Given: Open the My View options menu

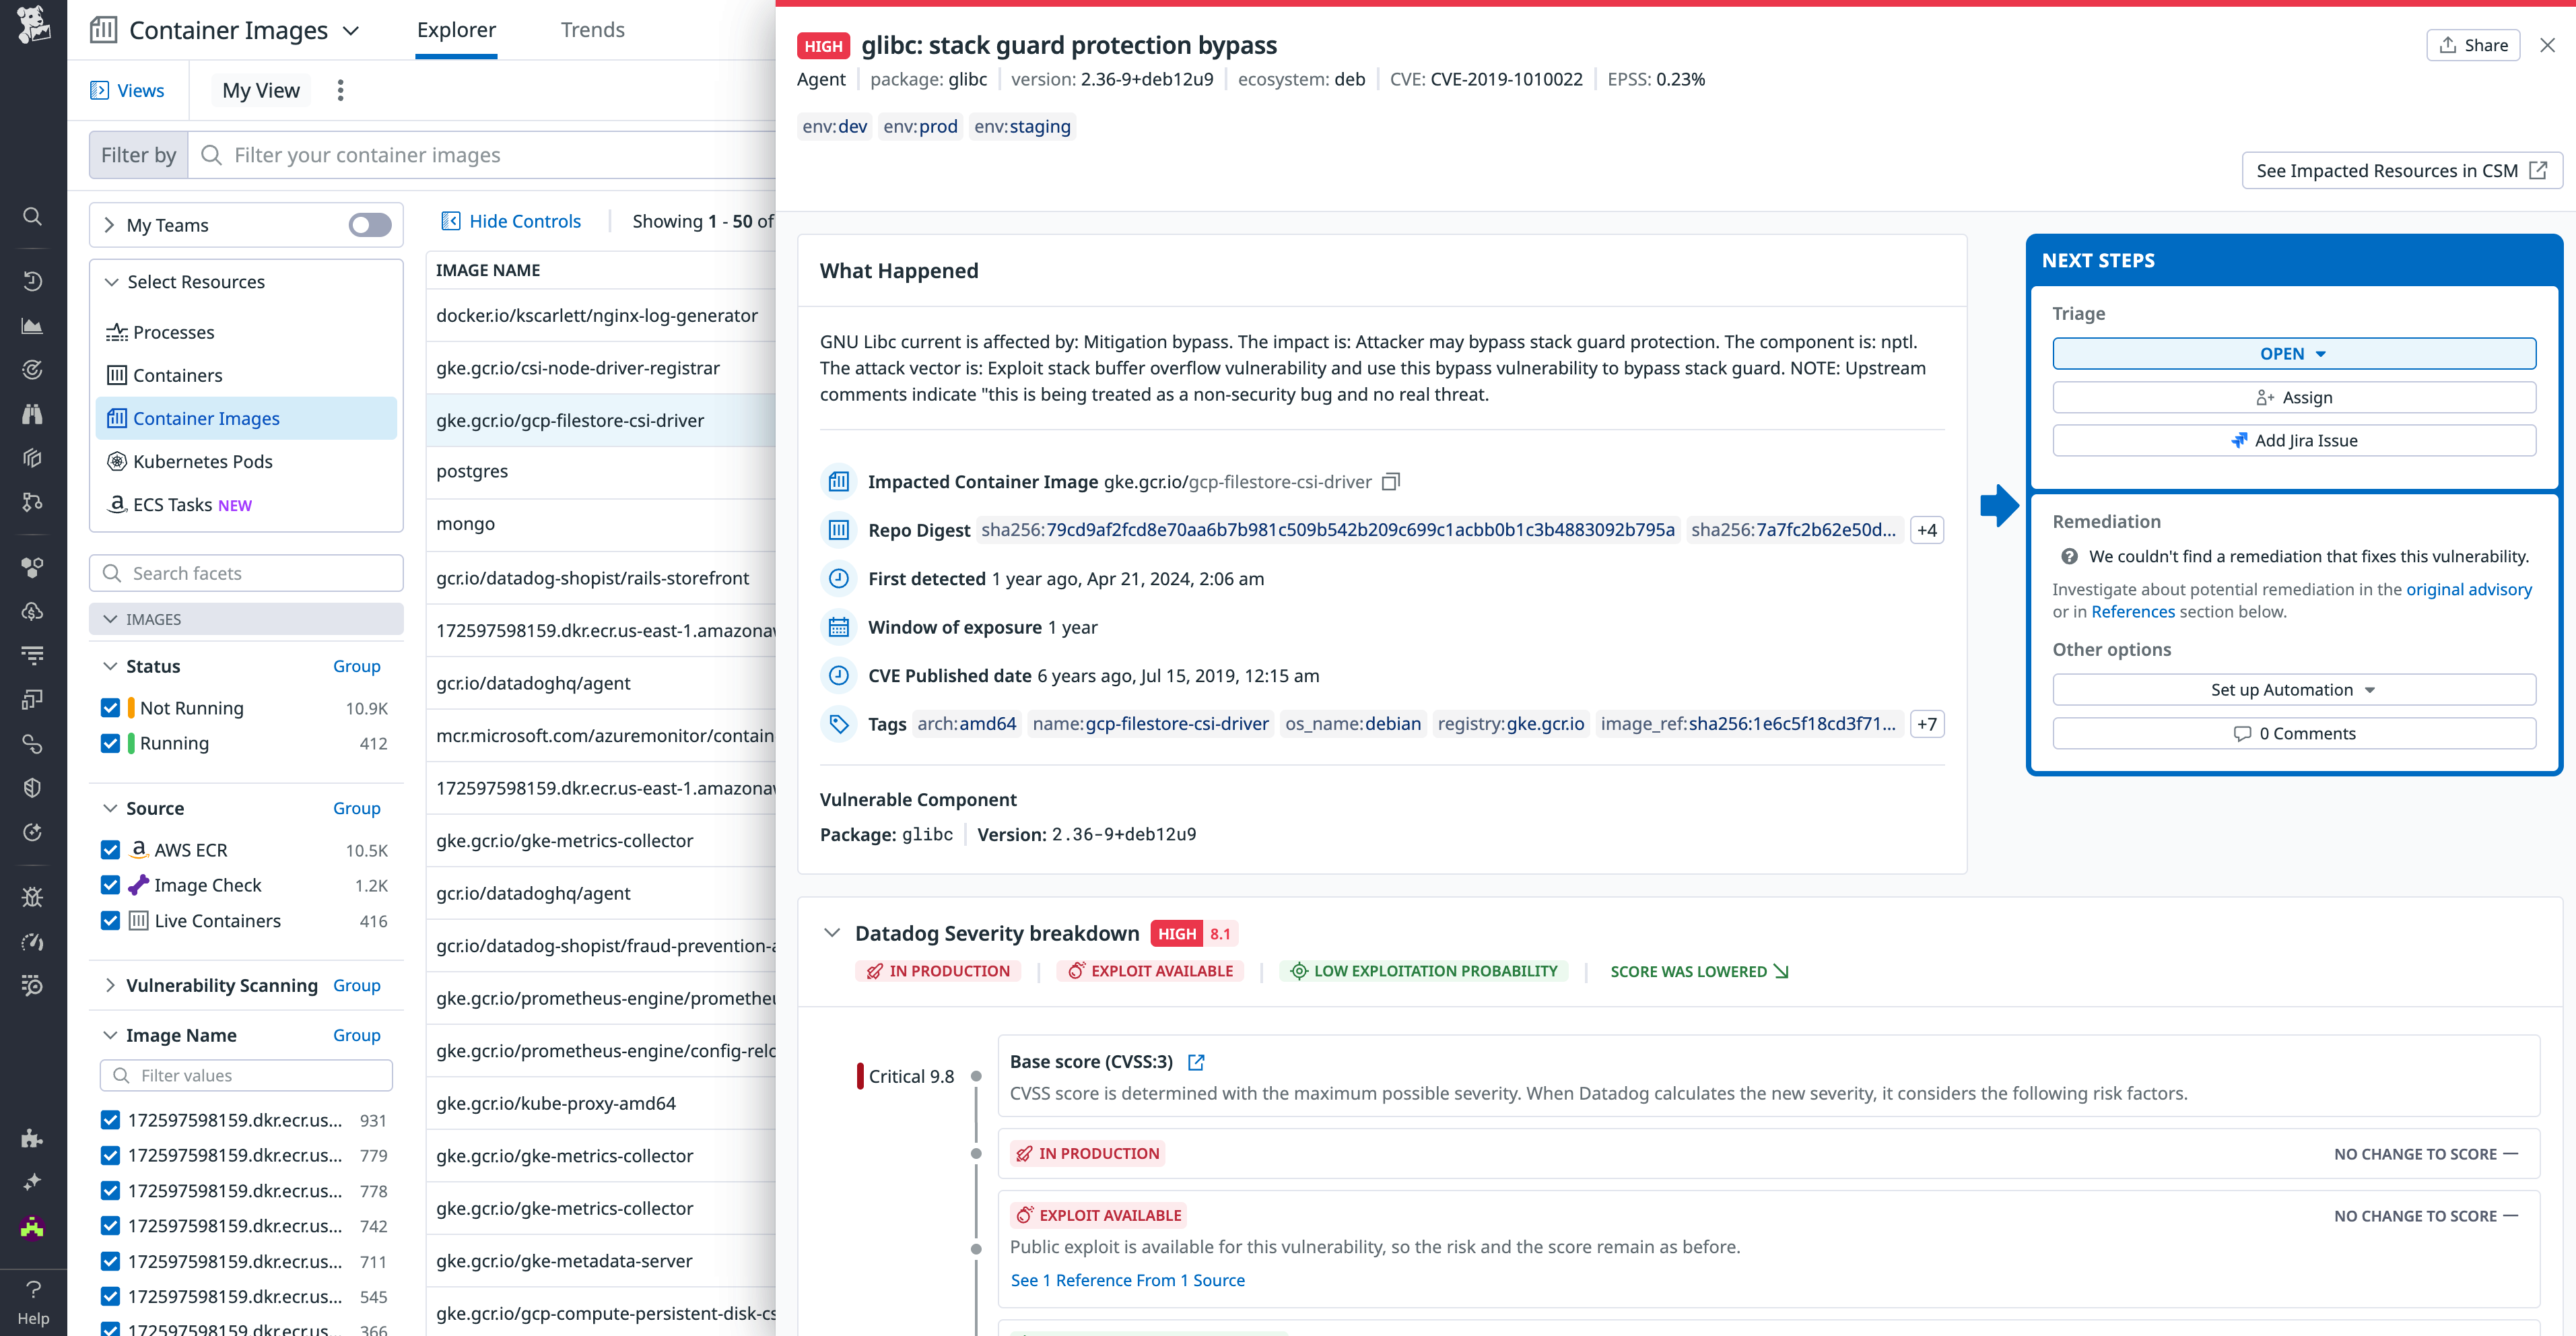Looking at the screenshot, I should pos(341,90).
